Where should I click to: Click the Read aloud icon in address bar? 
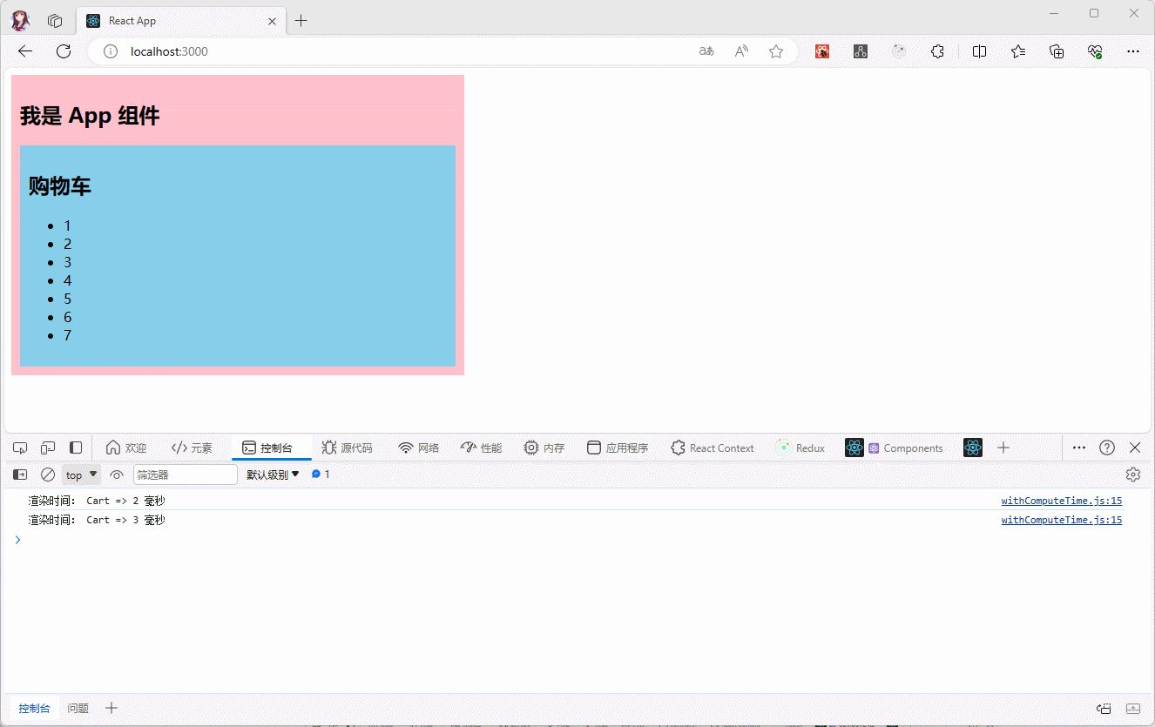coord(741,51)
